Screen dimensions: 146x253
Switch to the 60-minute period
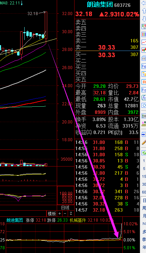144,192
